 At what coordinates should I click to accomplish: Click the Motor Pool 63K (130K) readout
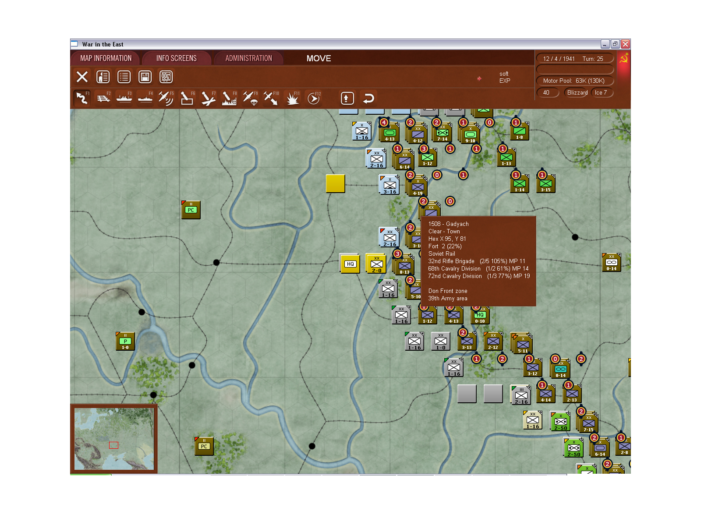click(x=574, y=81)
